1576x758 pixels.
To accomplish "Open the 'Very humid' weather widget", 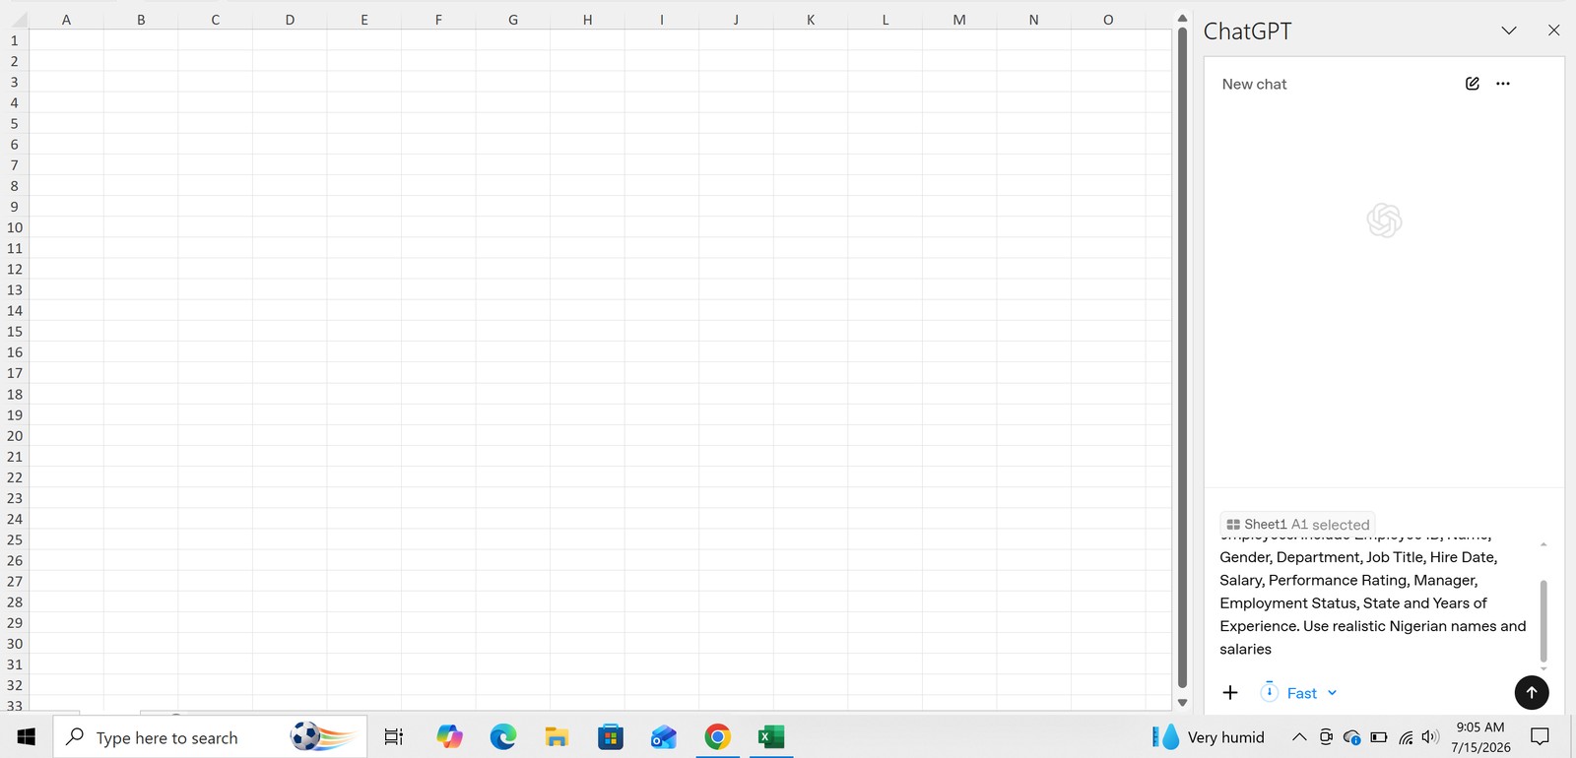I will click(x=1209, y=736).
